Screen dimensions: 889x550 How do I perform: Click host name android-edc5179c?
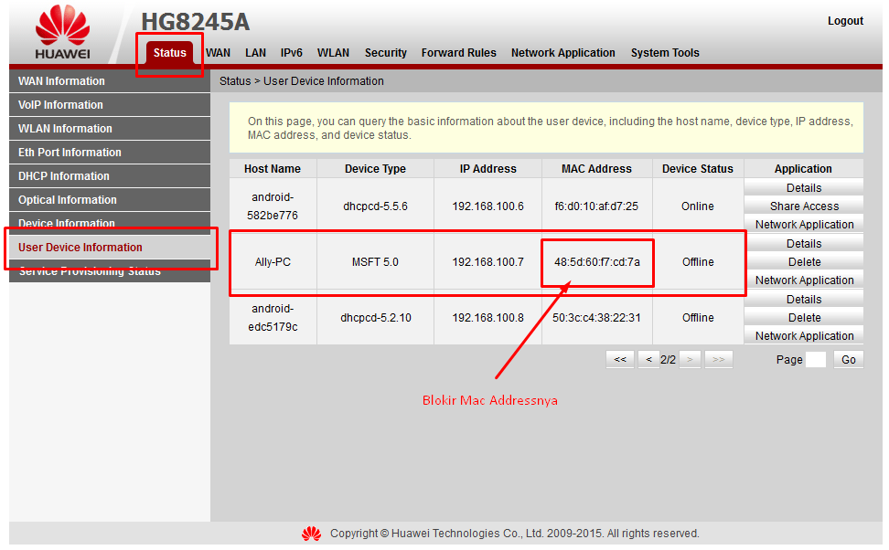click(273, 318)
